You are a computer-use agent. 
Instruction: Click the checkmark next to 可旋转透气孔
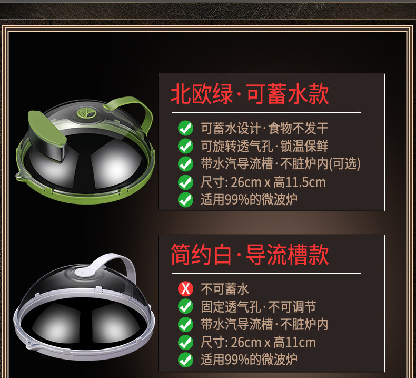pos(186,146)
